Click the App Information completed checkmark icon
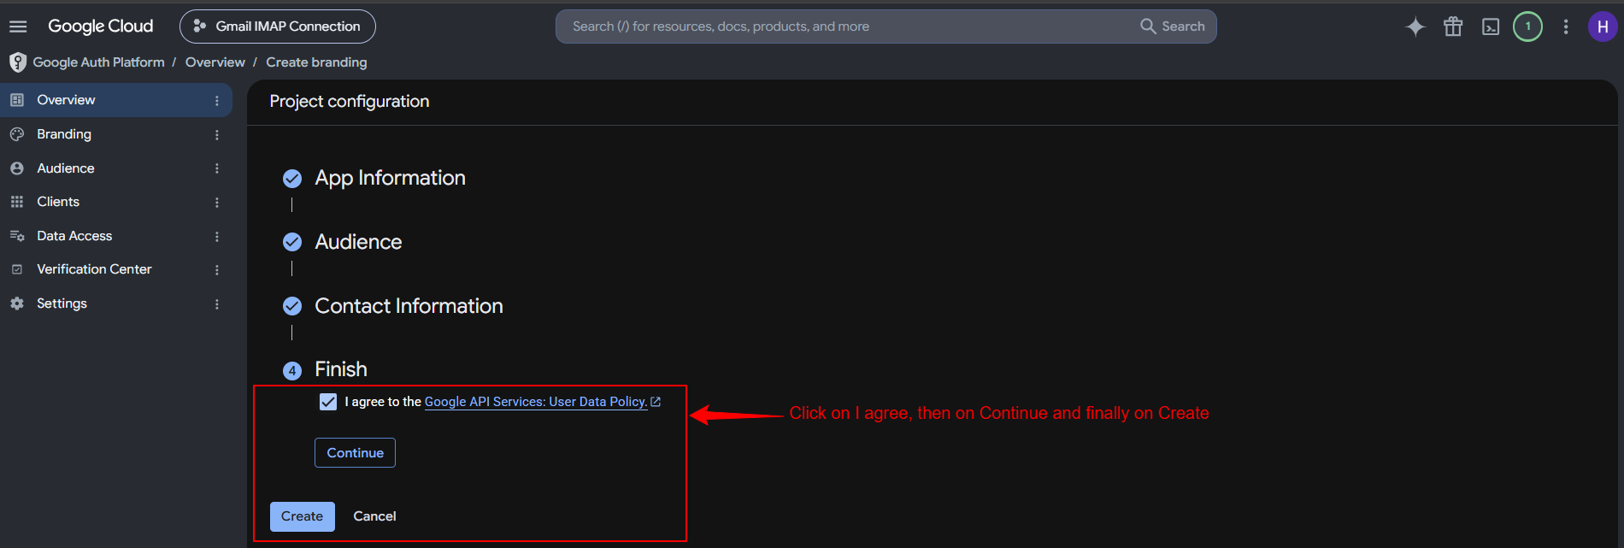The image size is (1624, 548). (x=292, y=178)
